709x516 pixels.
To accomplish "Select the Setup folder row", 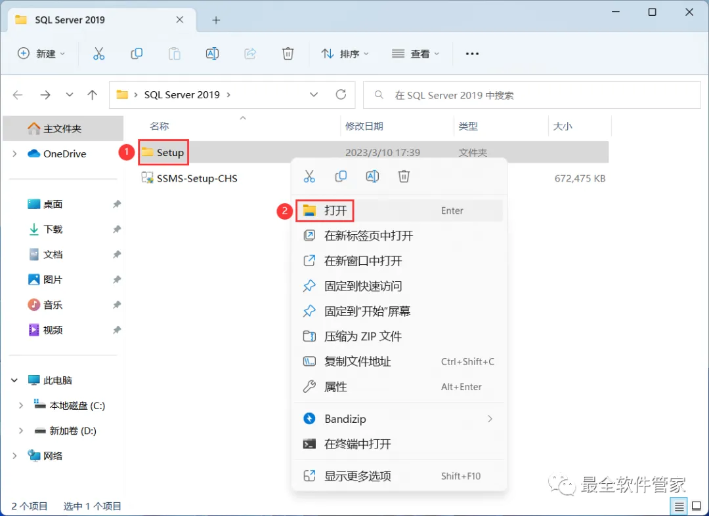I will pyautogui.click(x=373, y=153).
